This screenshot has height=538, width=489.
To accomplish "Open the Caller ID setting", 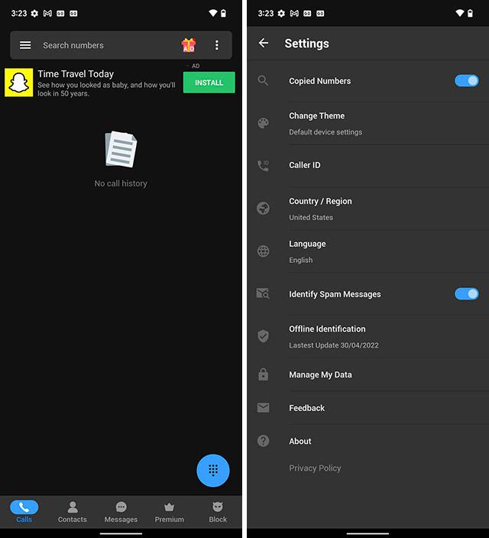I will click(368, 165).
